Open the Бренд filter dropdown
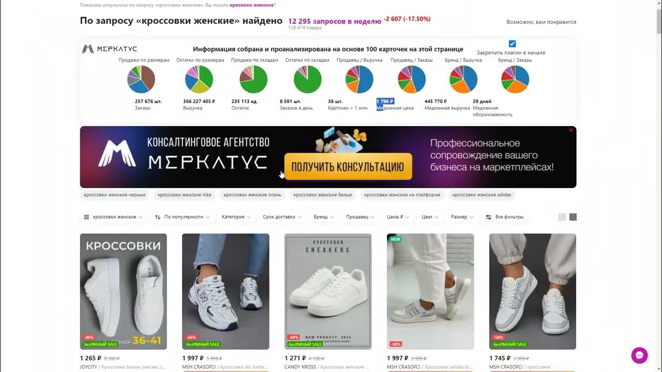Screen dimensions: 662x372 tap(324, 217)
